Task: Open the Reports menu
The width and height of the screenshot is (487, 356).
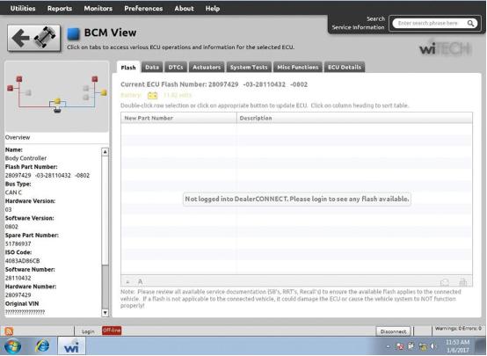Action: pyautogui.click(x=60, y=9)
